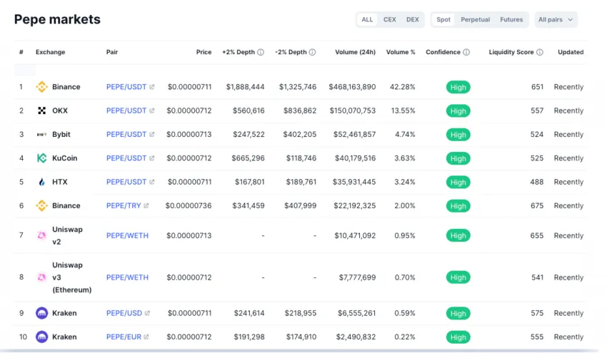Click the Bybit exchange logo icon

[x=41, y=134]
